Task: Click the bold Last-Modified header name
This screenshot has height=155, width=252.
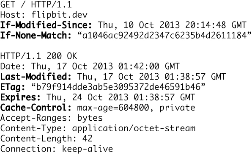Action: (x=36, y=77)
